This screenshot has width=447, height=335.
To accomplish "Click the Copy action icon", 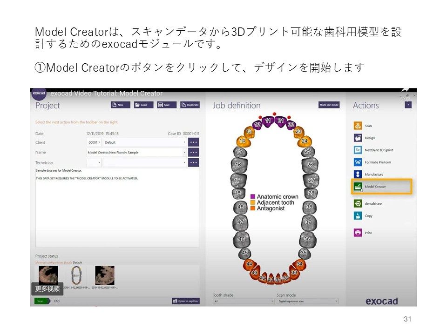I will point(358,216).
